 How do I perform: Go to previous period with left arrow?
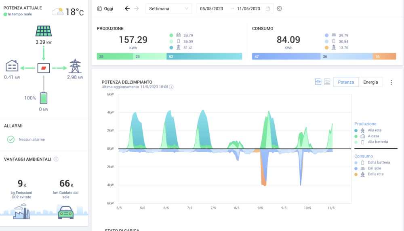127,8
